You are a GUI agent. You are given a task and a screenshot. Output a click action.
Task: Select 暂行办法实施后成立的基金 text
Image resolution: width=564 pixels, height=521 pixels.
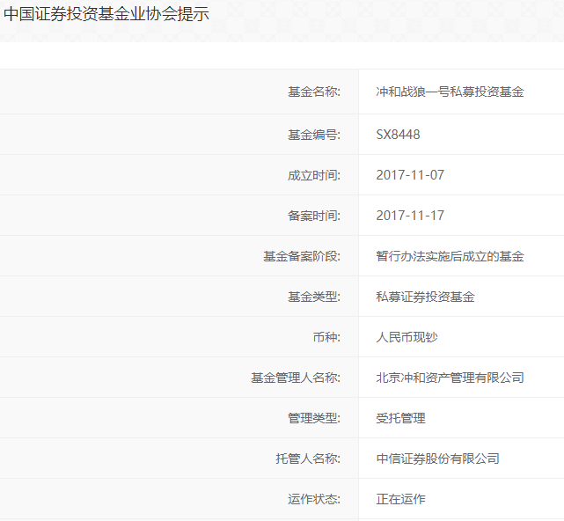(450, 256)
